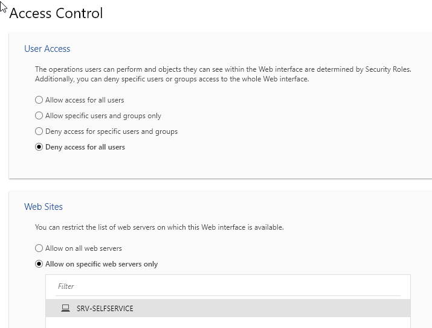
Task: Toggle the 'Deny access for all users' radio
Action: click(39, 147)
